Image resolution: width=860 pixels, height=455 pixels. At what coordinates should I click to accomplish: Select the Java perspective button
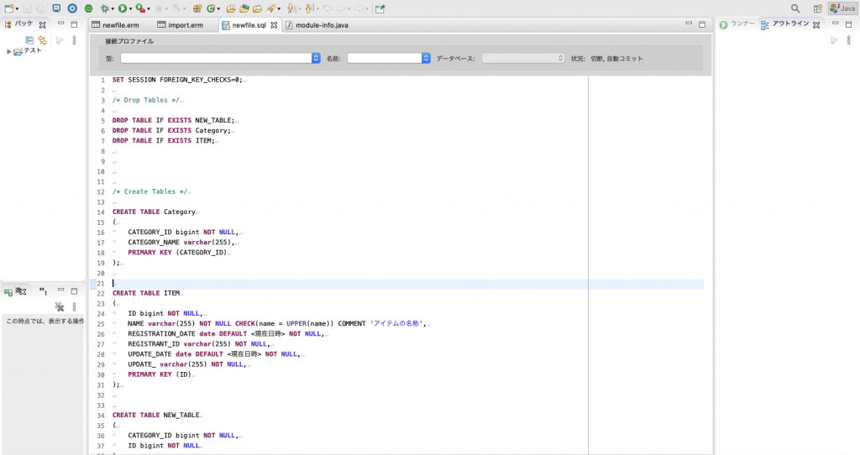coord(842,8)
